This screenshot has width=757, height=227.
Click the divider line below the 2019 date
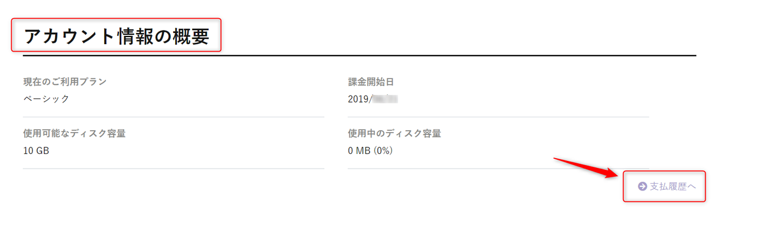tap(499, 117)
